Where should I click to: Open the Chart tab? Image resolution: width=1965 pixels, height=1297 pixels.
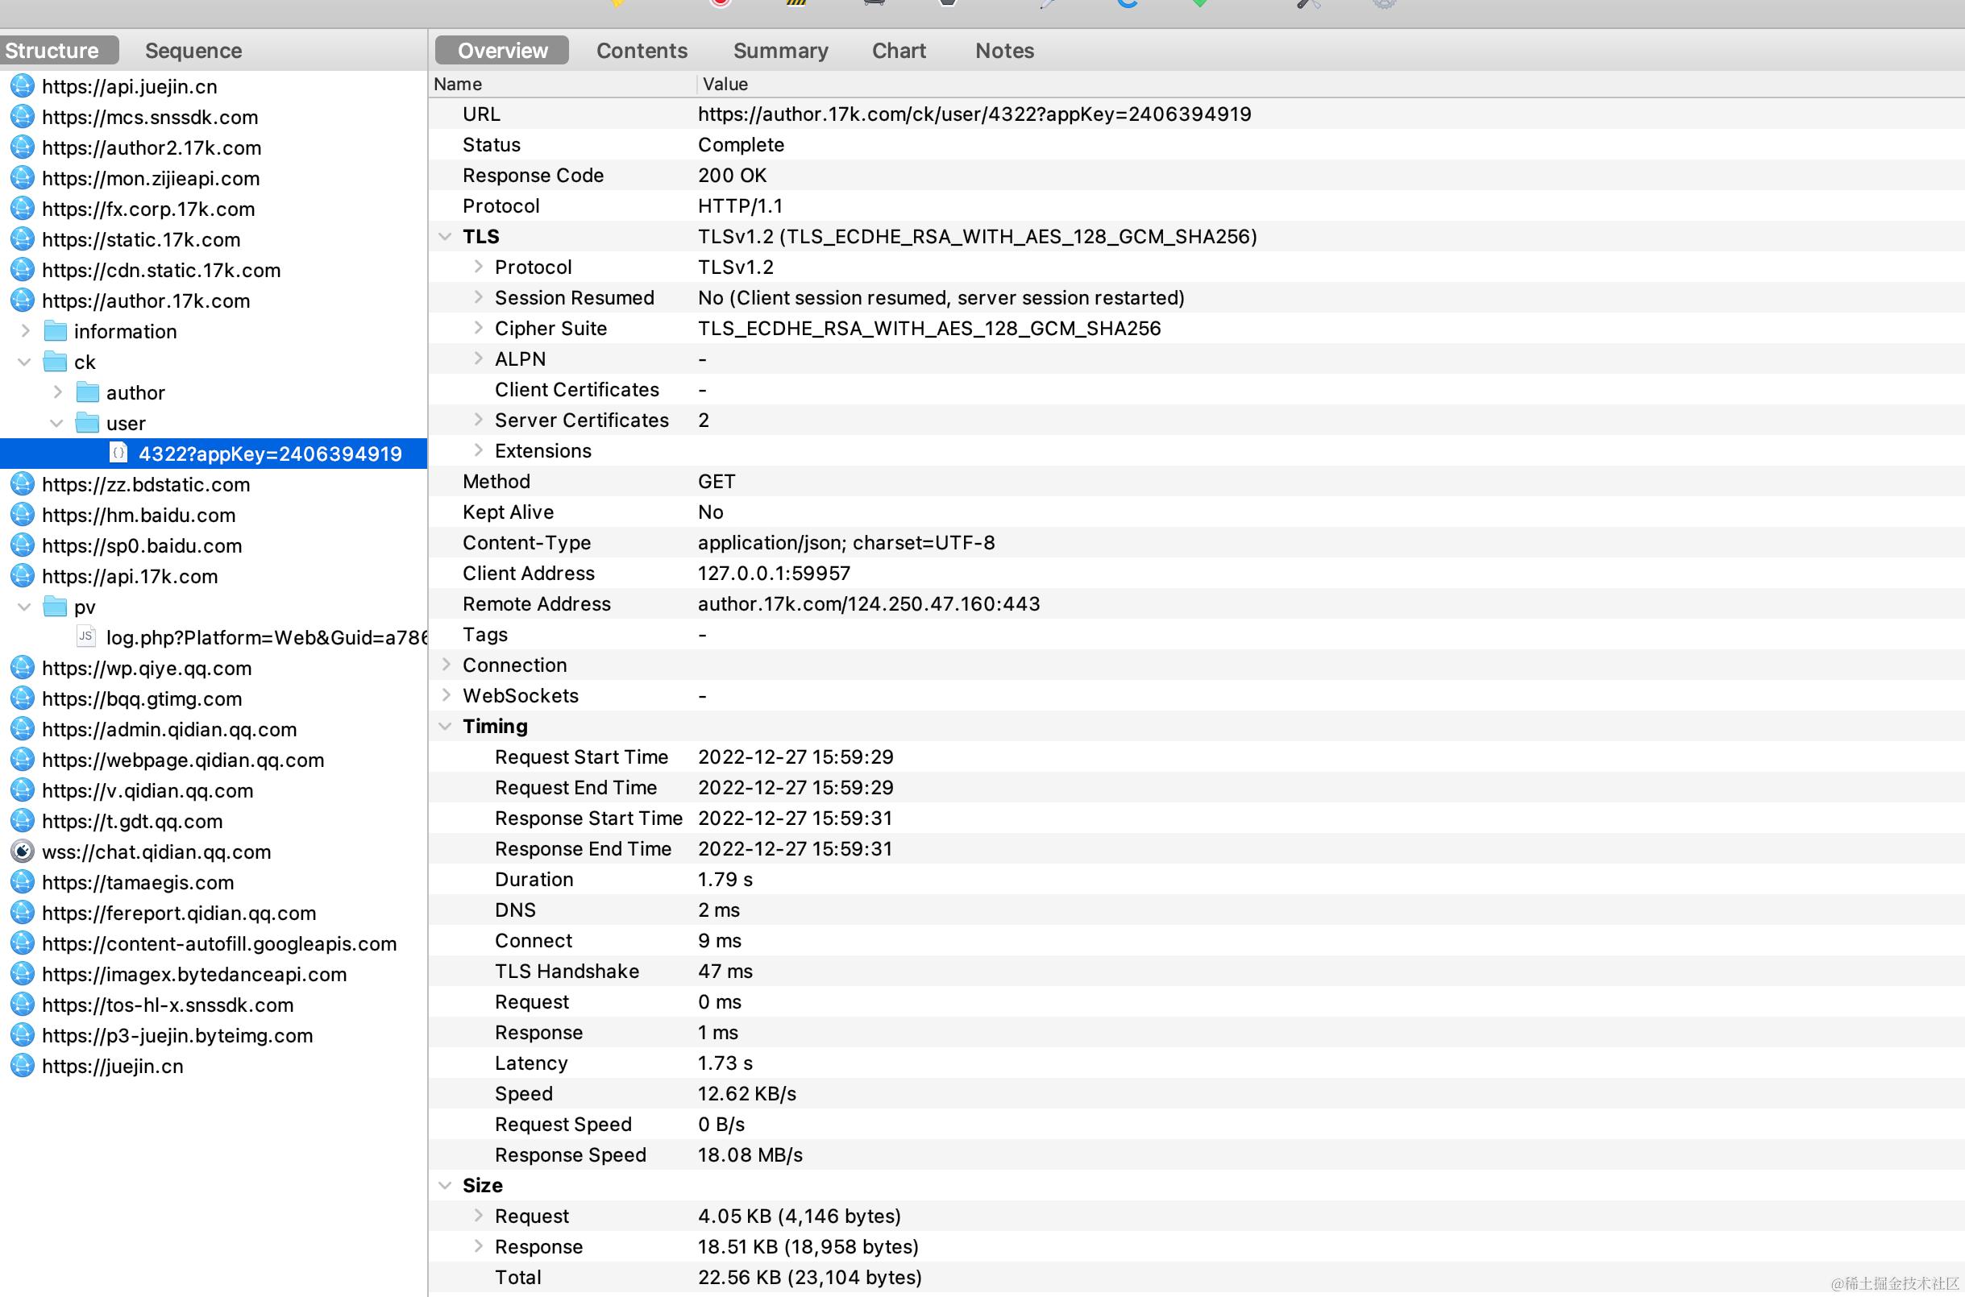(x=898, y=51)
